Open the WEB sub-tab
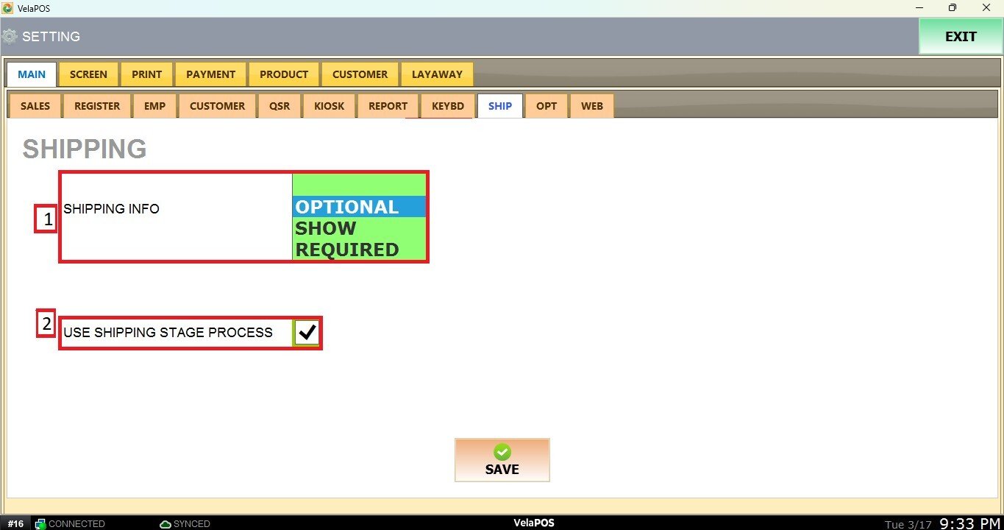This screenshot has width=1004, height=530. (591, 106)
